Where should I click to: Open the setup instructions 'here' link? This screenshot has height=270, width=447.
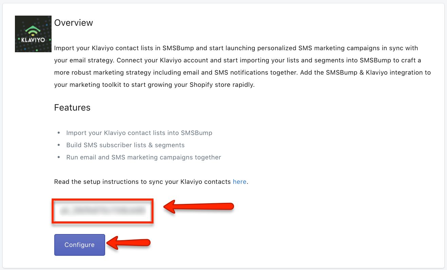tap(239, 182)
